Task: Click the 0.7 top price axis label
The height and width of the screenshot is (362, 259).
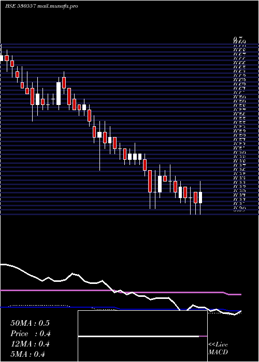Action: coord(238,39)
